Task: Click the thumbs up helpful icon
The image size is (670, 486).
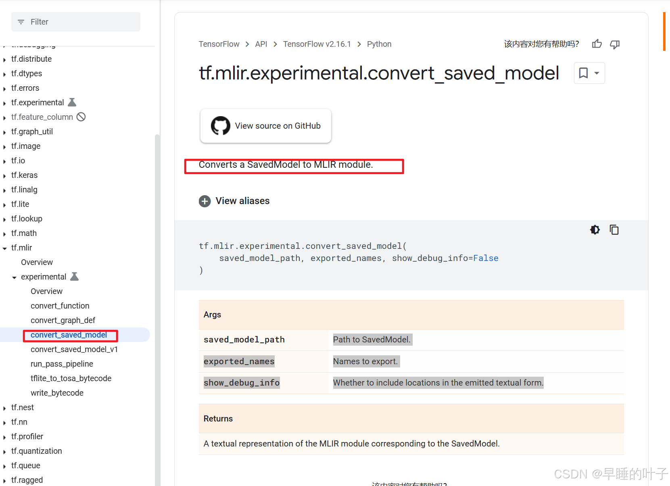Action: (x=597, y=44)
